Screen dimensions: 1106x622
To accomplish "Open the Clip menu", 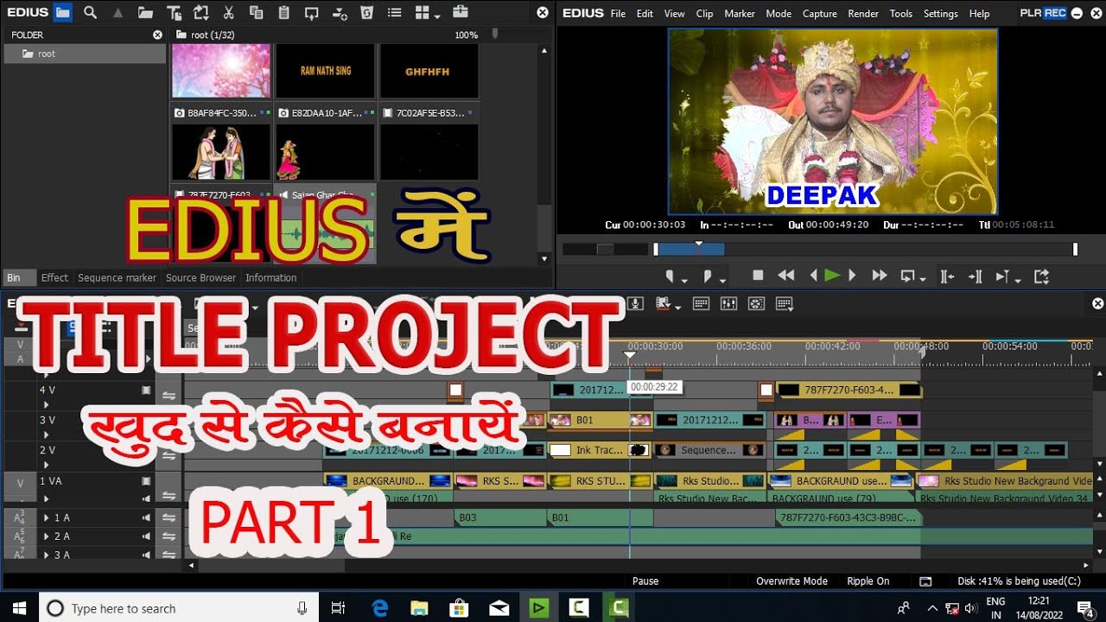I will 704,14.
